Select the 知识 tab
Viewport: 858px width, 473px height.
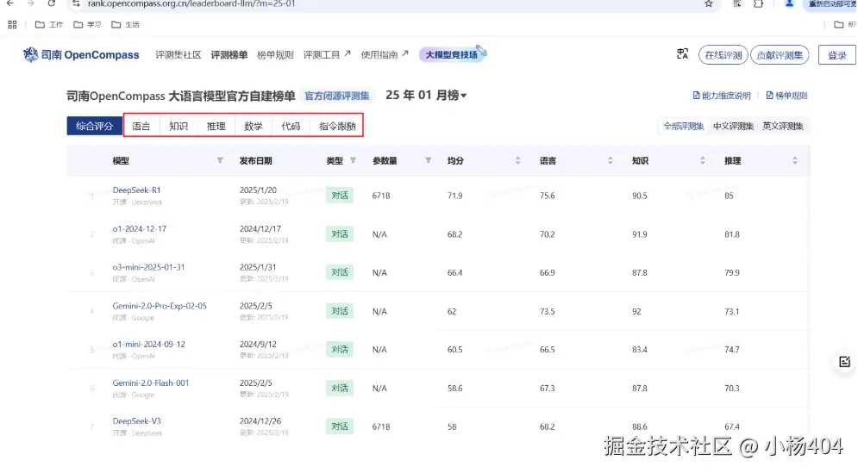click(178, 127)
